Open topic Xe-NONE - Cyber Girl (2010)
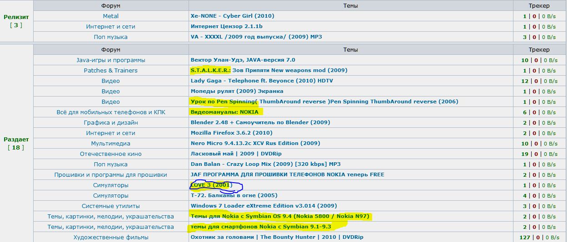This screenshot has height=242, width=568. (232, 16)
